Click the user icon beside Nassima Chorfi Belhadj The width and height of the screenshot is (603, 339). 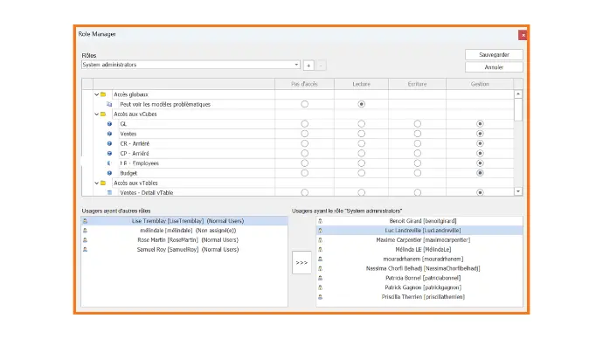pos(321,268)
